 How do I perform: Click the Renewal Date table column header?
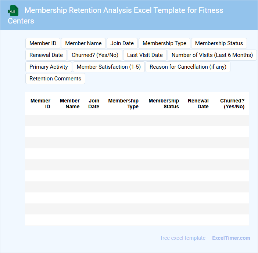click(198, 104)
